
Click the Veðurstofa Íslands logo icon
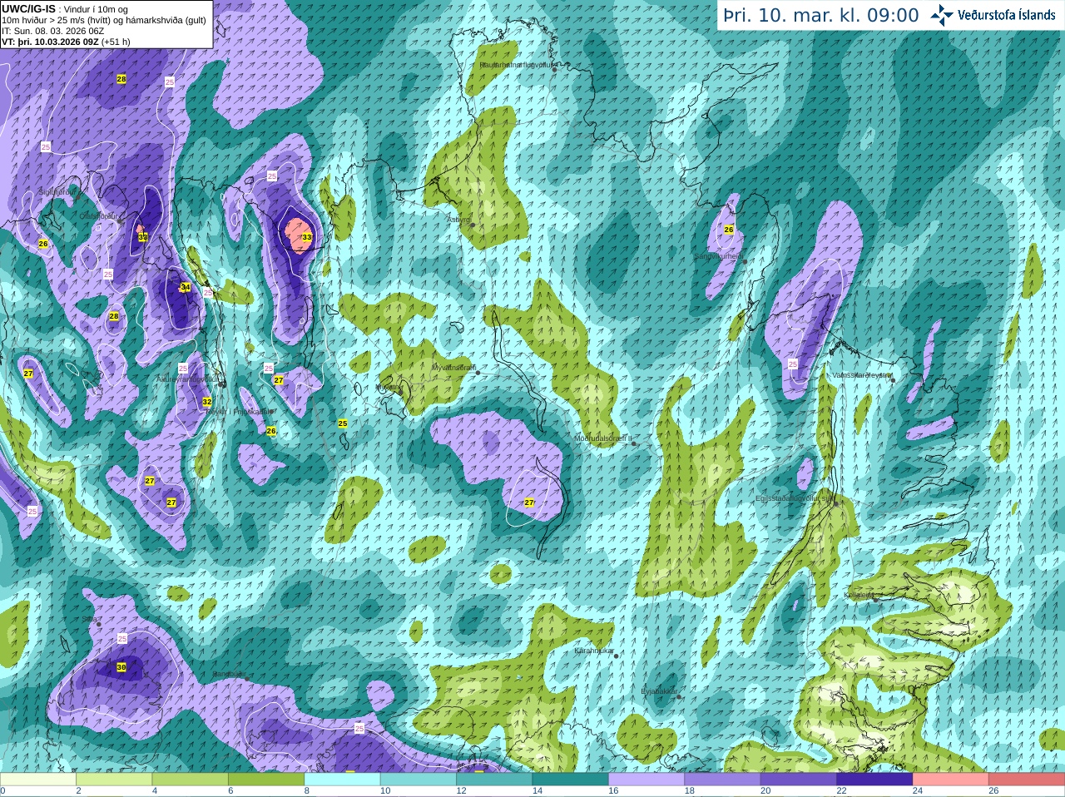coord(942,15)
